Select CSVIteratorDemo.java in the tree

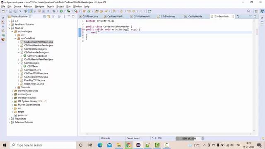(x=36, y=49)
